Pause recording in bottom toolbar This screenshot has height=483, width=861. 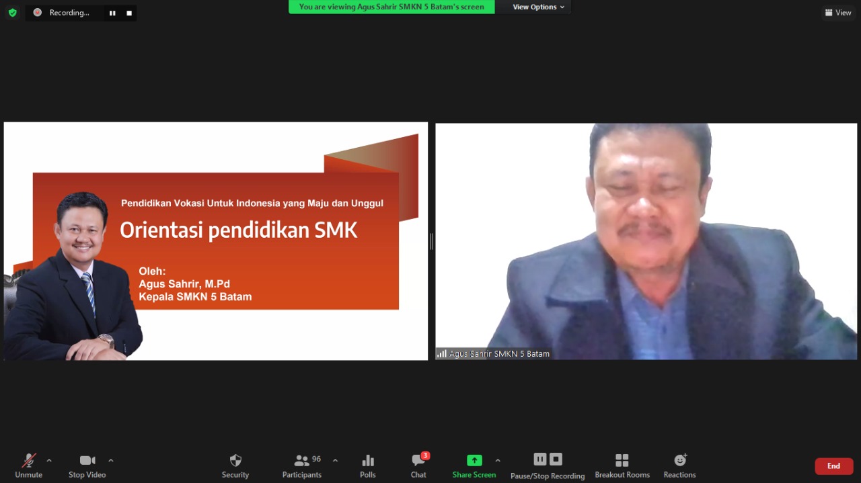(x=540, y=459)
